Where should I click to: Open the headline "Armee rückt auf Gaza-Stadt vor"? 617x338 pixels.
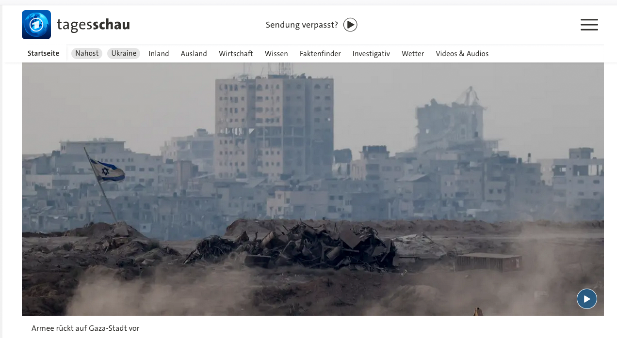85,328
